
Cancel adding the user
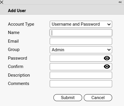(98, 98)
